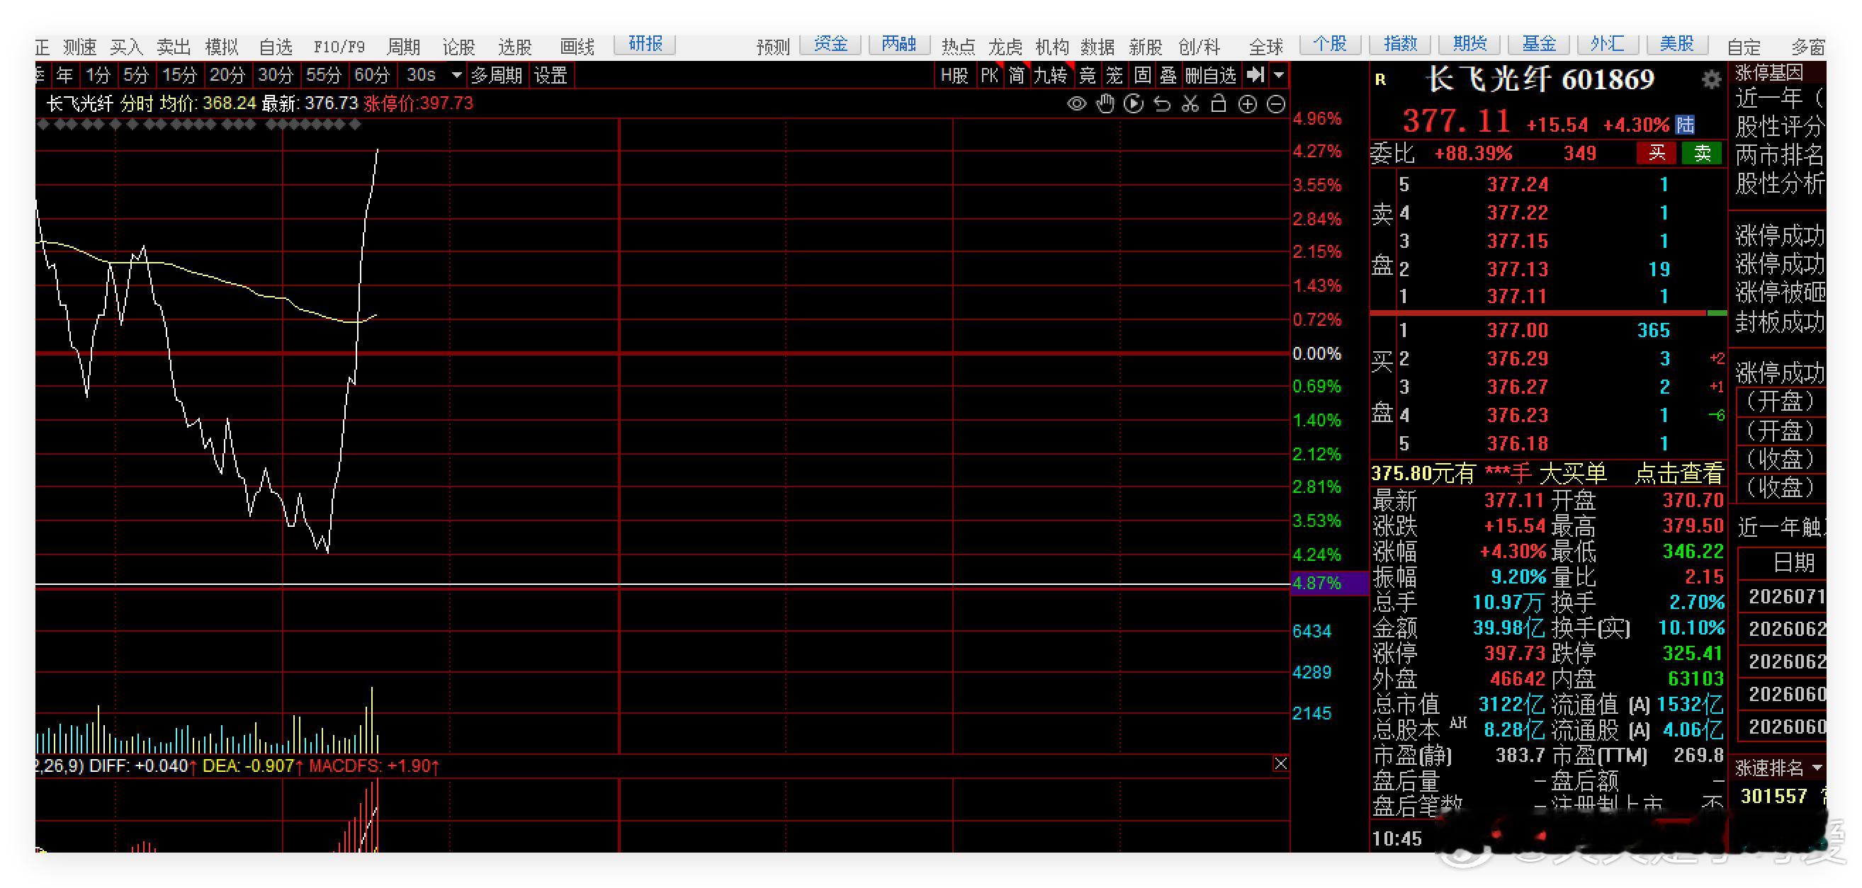
Task: Select the 20分 period tab
Action: (227, 74)
